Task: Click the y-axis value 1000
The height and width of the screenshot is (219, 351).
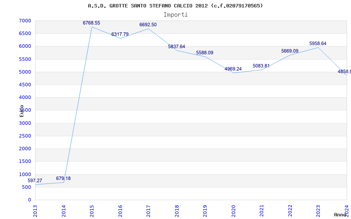Action: [x=25, y=174]
